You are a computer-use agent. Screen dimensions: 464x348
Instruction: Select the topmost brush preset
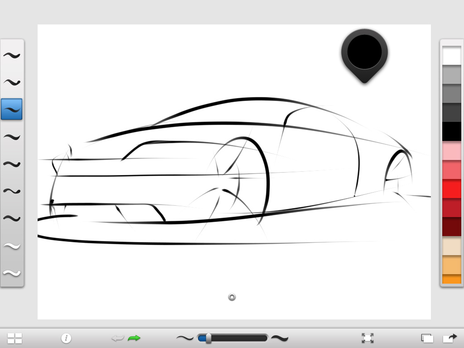pos(12,55)
